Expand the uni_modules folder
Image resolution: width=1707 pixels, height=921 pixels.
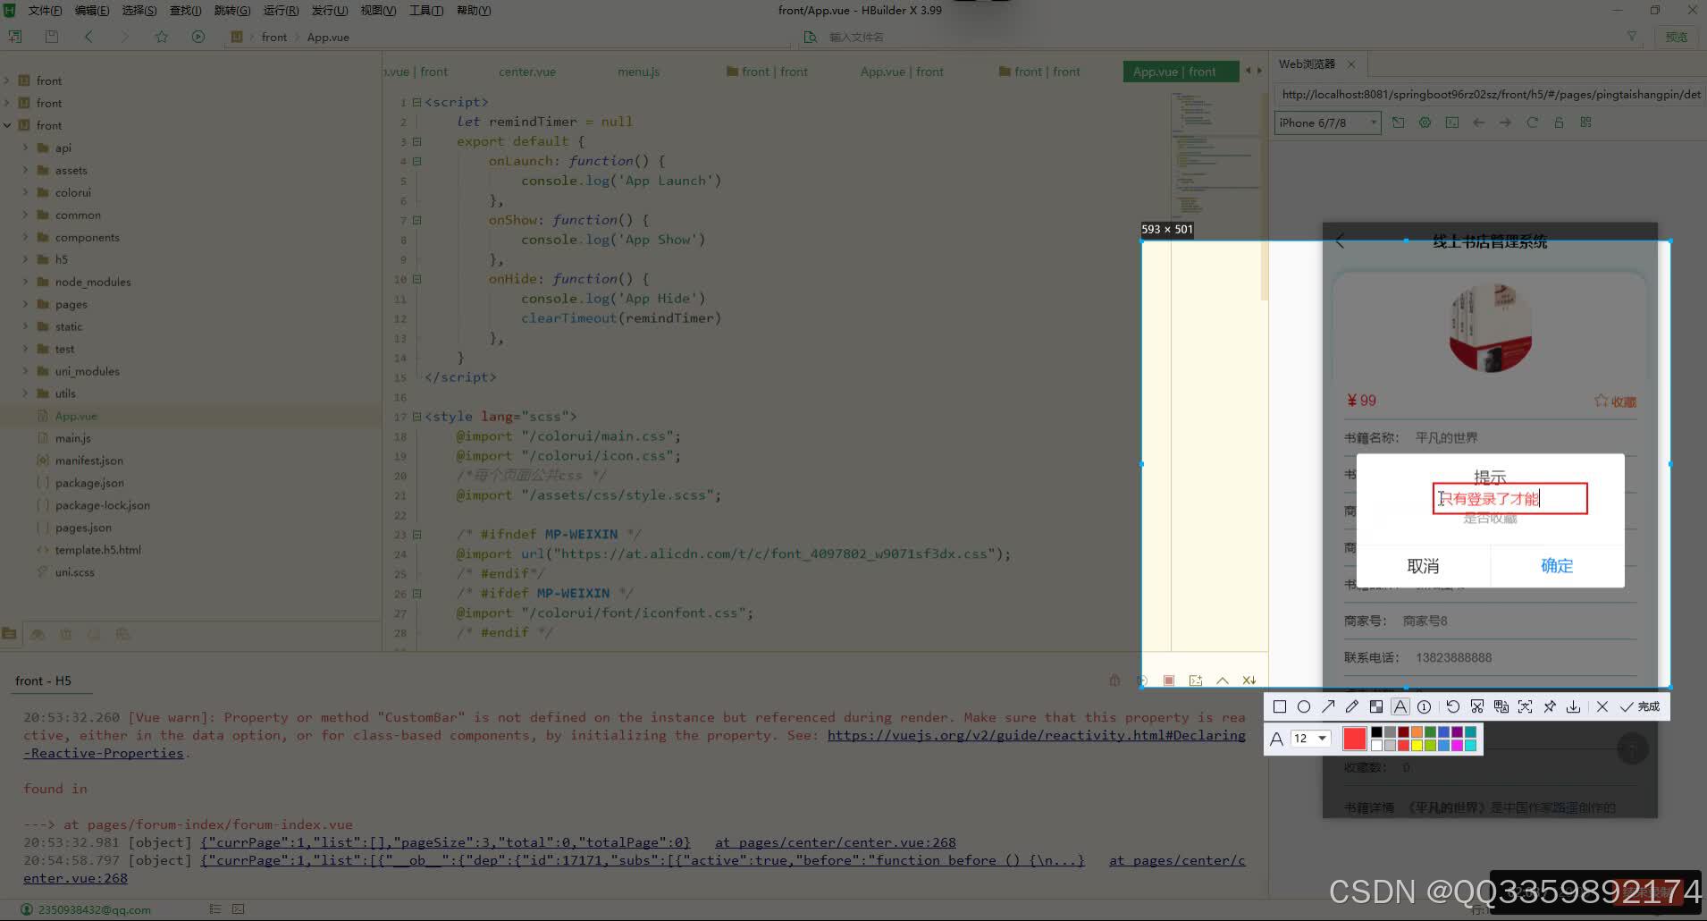coord(25,371)
